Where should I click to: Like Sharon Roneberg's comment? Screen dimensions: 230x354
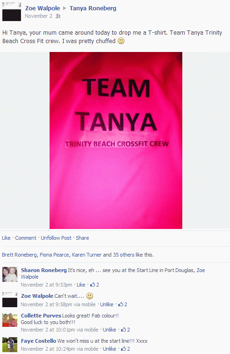coord(81,285)
